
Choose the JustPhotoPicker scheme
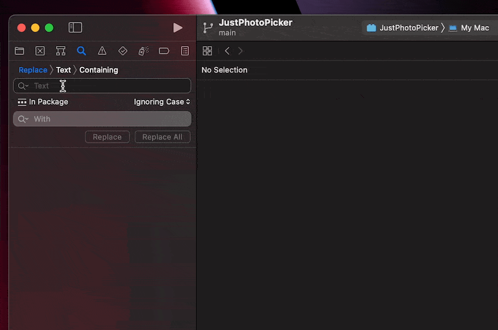pyautogui.click(x=403, y=28)
